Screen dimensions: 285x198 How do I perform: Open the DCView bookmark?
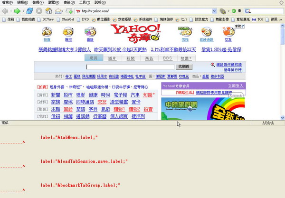click(46, 19)
